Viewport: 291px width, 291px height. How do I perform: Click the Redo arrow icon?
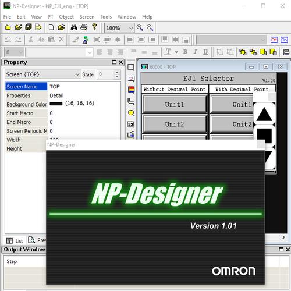click(x=18, y=40)
